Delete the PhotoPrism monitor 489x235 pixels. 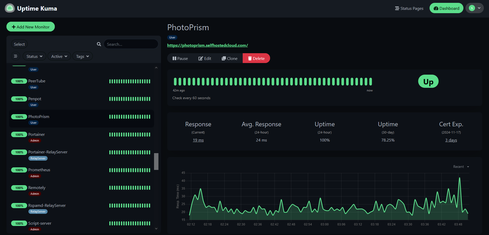click(256, 58)
